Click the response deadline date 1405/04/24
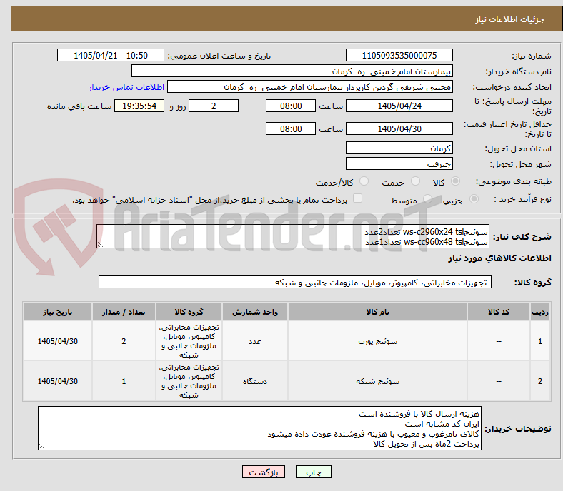Viewport: 563px width, 491px height. pyautogui.click(x=399, y=106)
